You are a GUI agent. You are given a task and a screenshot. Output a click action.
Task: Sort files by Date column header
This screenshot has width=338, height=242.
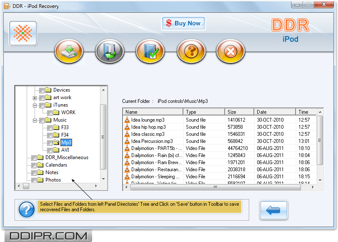[275, 112]
